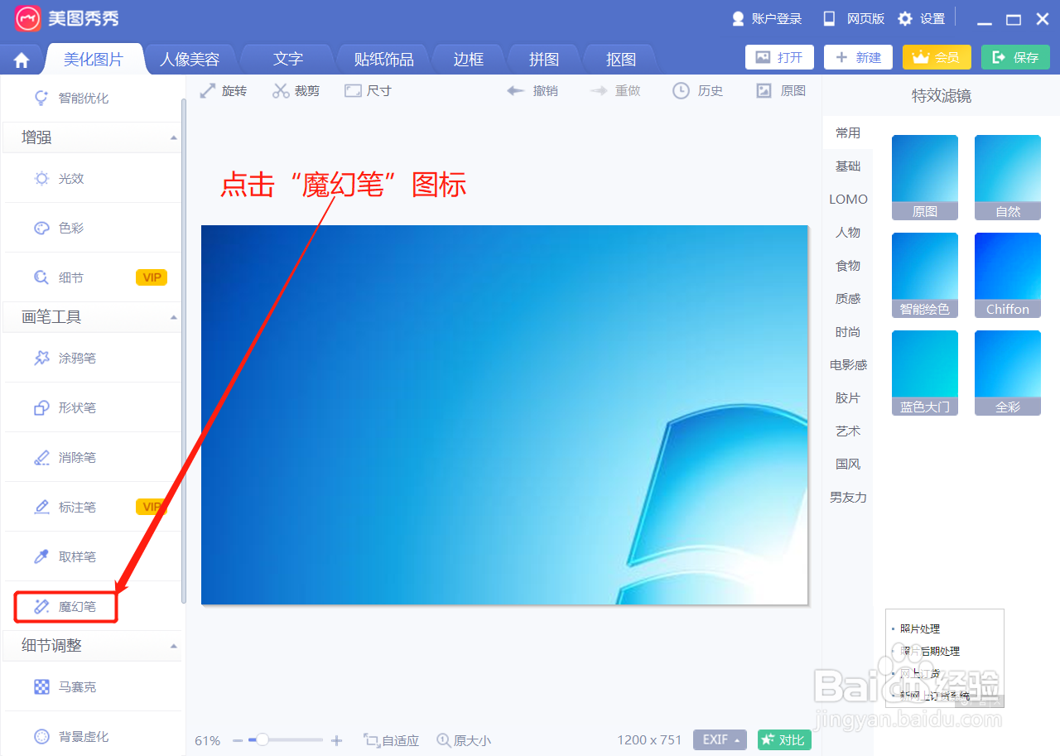Apply the 蓝色大门 filter thumbnail
This screenshot has height=756, width=1060.
pyautogui.click(x=925, y=373)
